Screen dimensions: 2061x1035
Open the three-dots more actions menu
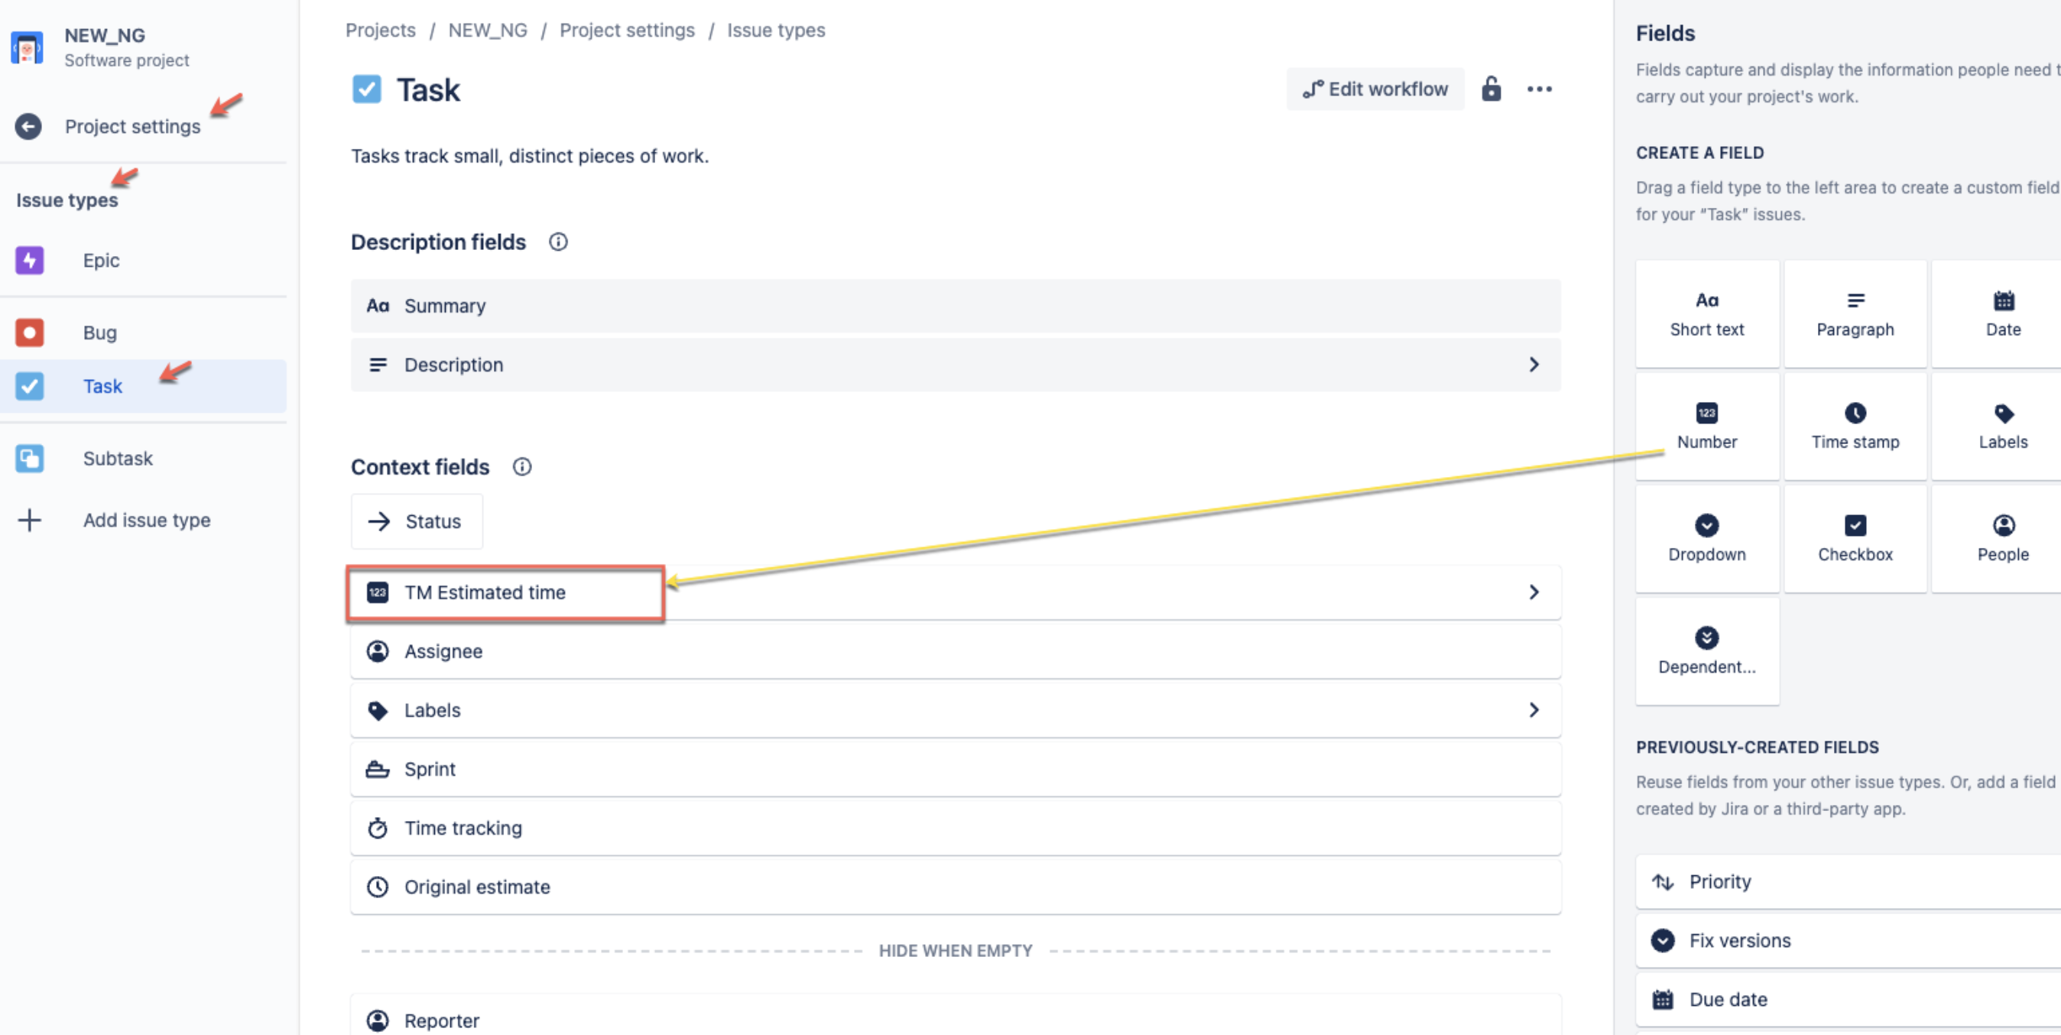(x=1539, y=89)
